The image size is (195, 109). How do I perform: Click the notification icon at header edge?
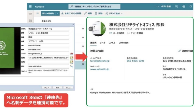click(191, 6)
